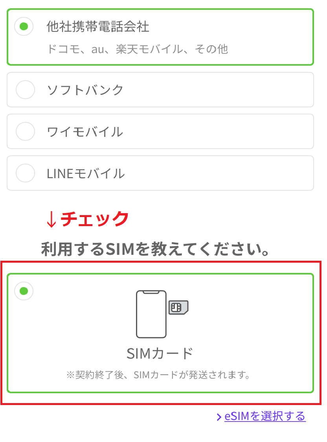Viewport: 327px width, 442px height.
Task: Select the ソフトバンク radio button
Action: pos(25,90)
